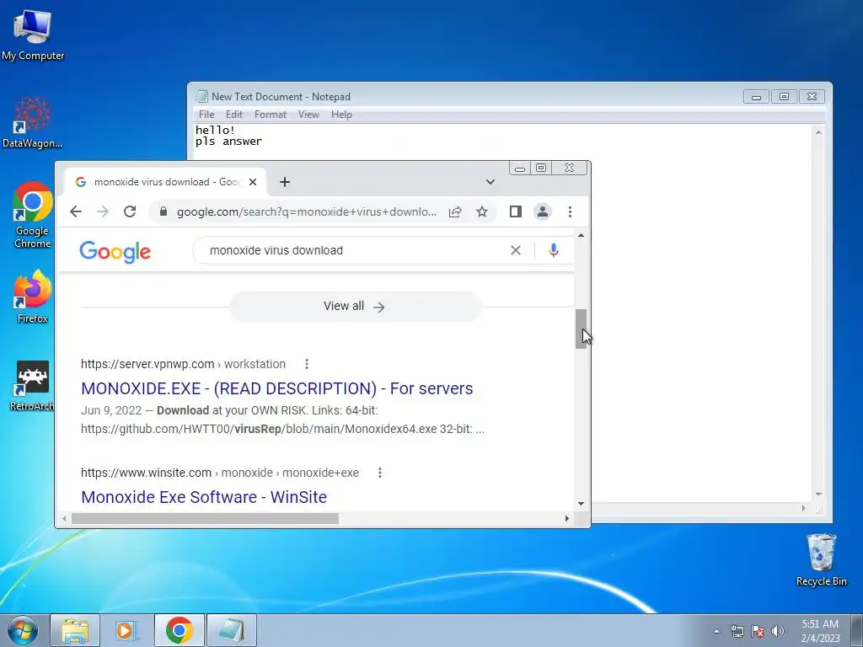Click https://server.vpnwp.com result URL text
863x647 pixels.
pos(147,364)
